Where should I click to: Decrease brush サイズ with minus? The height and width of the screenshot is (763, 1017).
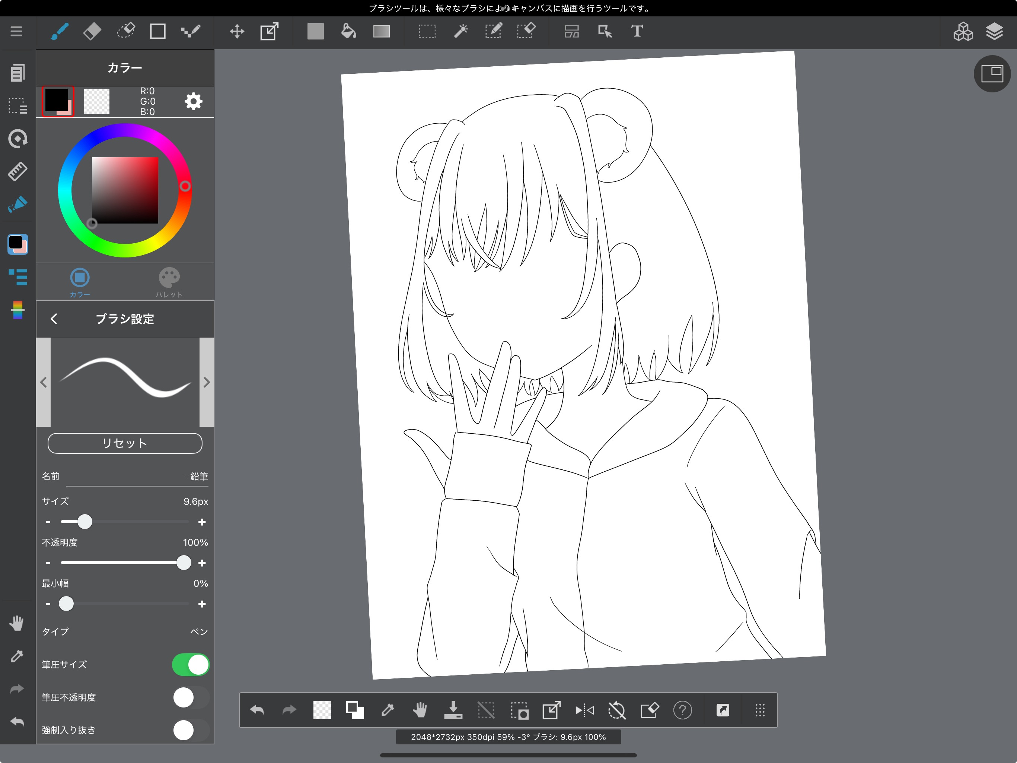[x=48, y=522]
